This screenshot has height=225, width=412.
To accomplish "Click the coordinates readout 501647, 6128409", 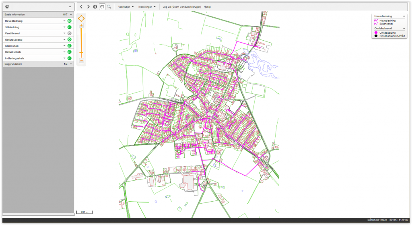I will (399, 220).
